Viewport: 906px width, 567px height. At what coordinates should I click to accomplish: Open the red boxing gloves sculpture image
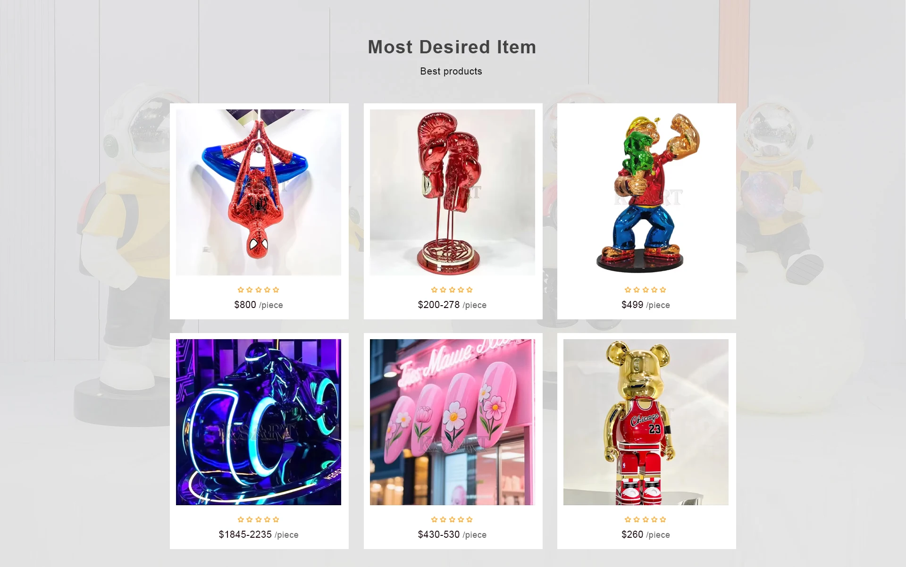[x=452, y=192]
